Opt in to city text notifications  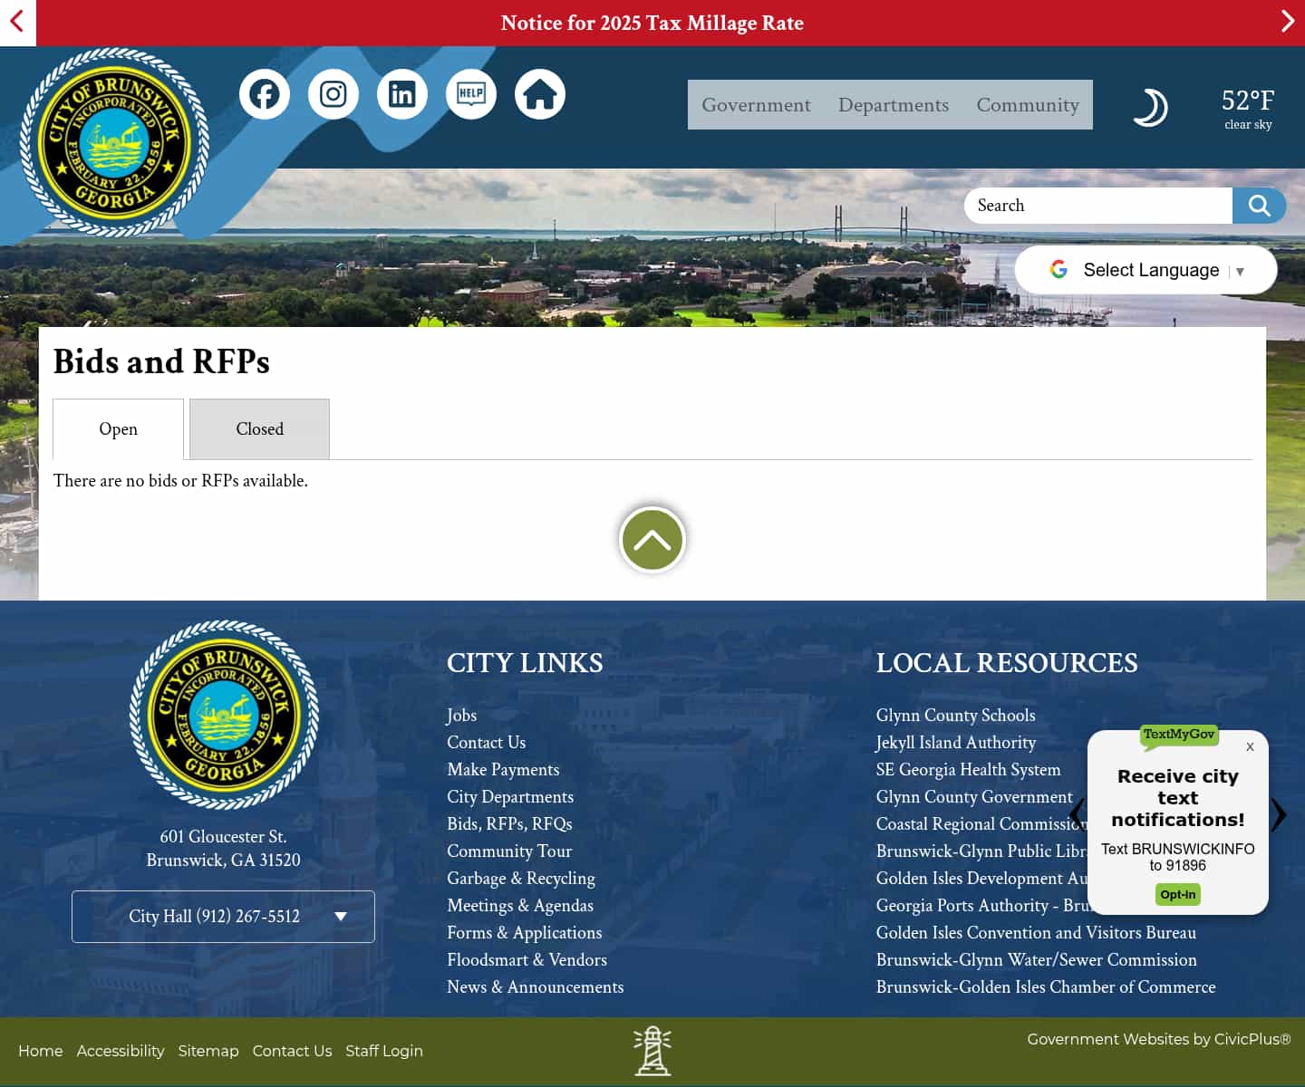tap(1178, 894)
